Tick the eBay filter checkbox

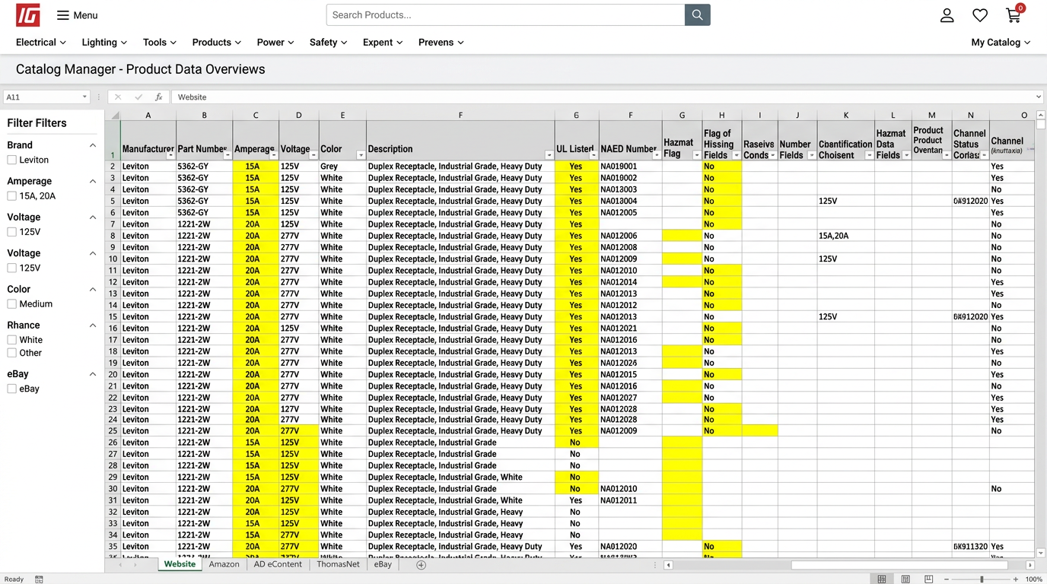point(12,389)
